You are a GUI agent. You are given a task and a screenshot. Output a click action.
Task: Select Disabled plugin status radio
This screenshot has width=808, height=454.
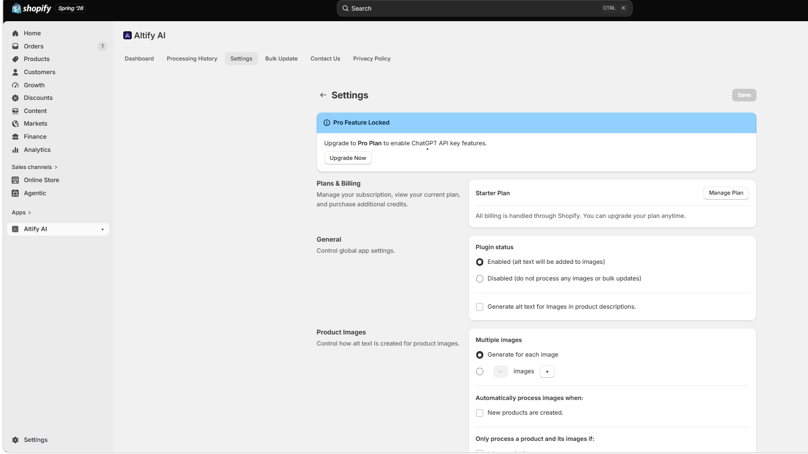[x=480, y=279]
